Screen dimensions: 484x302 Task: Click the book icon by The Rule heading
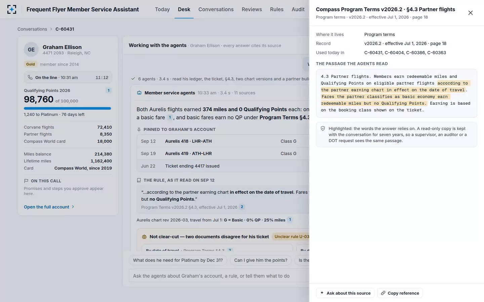(139, 180)
